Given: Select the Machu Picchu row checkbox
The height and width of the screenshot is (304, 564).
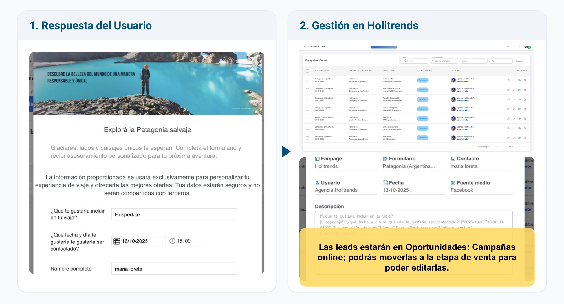Looking at the screenshot, I should point(307,119).
